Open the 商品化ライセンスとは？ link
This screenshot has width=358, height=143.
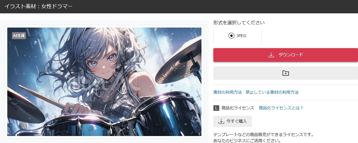tap(281, 108)
